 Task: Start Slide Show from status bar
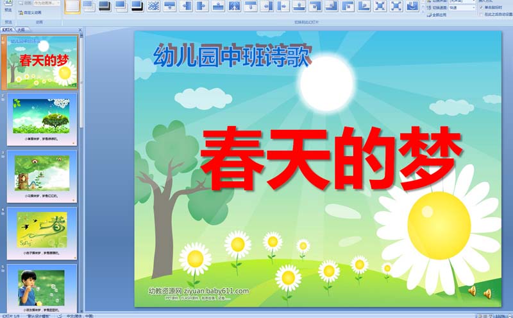point(491,316)
